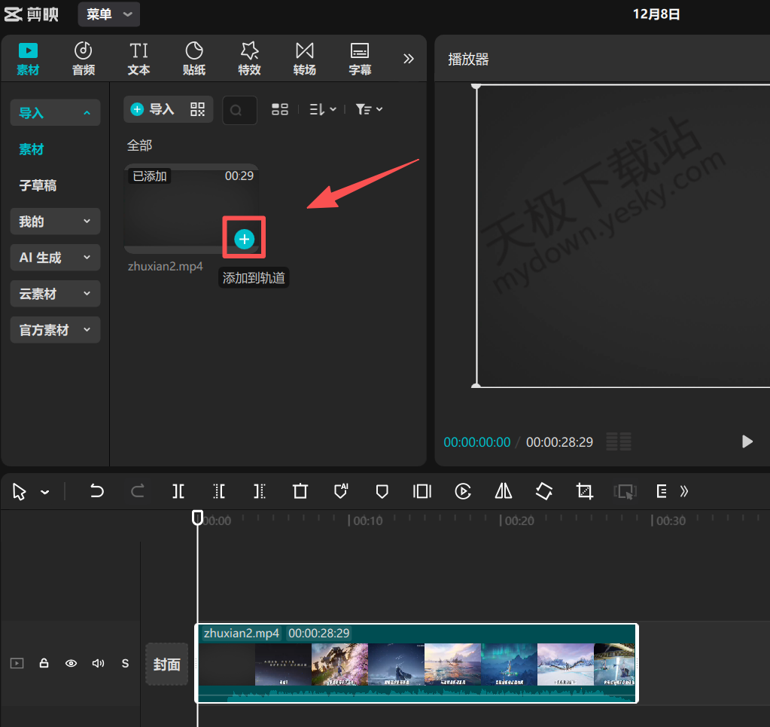Toggle track visibility eye icon
Image resolution: width=770 pixels, height=727 pixels.
click(72, 664)
